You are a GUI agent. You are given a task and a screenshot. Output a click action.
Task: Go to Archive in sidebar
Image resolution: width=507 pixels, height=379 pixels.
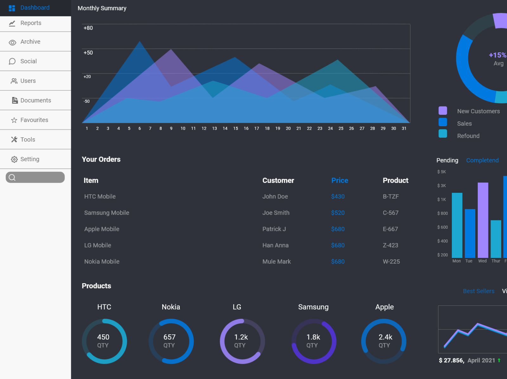tap(35, 42)
